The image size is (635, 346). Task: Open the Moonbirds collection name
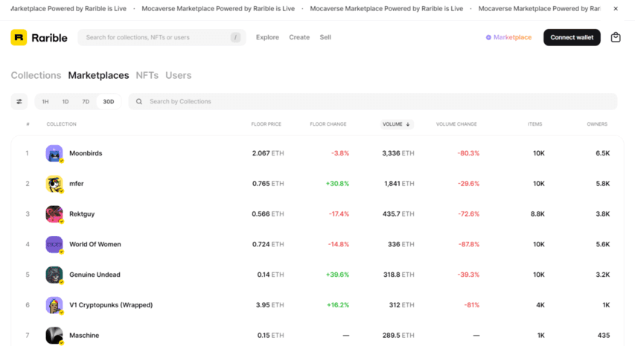coord(86,153)
